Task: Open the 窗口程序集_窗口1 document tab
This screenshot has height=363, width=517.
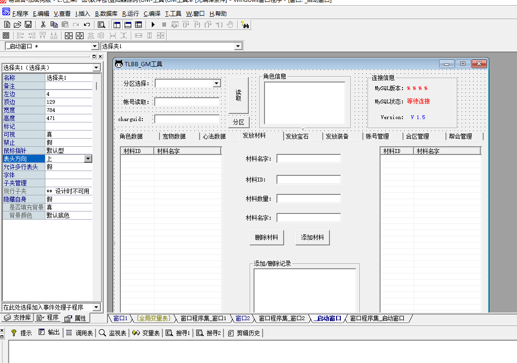Action: [203, 318]
